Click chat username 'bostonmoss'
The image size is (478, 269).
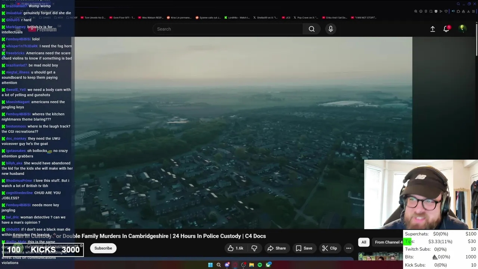16,126
